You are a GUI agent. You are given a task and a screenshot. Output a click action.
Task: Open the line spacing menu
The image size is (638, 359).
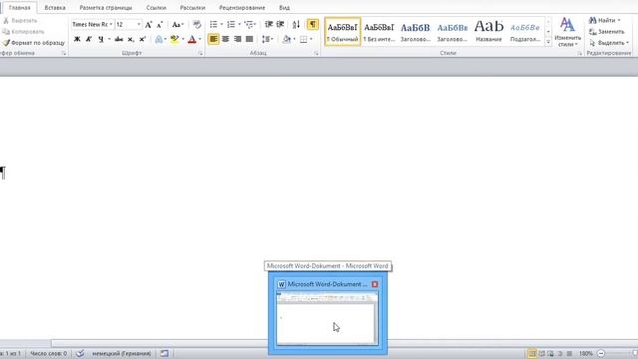click(267, 39)
